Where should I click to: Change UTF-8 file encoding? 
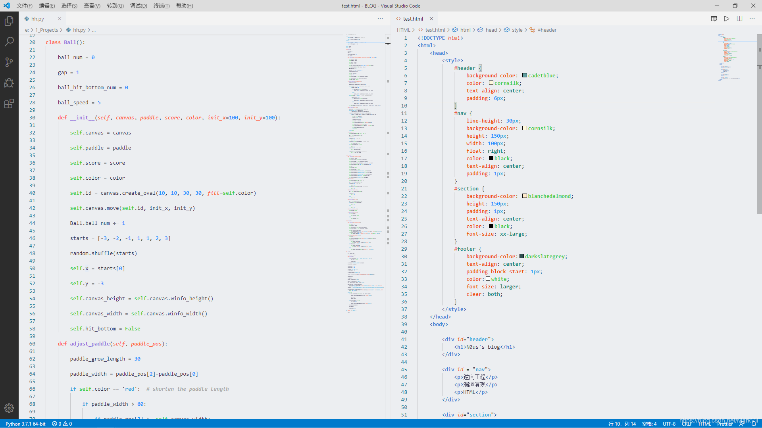pos(669,424)
